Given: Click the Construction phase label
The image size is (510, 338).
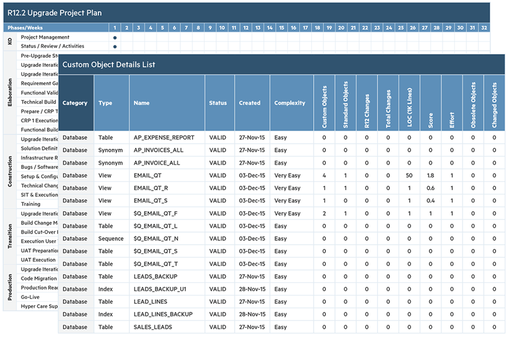Looking at the screenshot, I should point(10,172).
